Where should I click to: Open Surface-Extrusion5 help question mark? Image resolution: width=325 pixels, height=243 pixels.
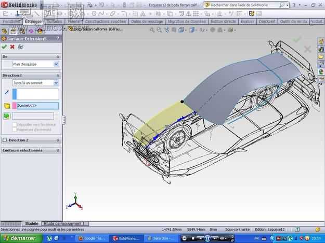(58, 39)
